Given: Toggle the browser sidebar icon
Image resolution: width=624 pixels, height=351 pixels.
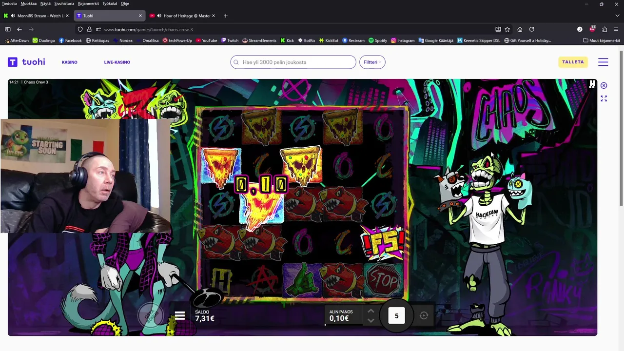Looking at the screenshot, I should [7, 29].
